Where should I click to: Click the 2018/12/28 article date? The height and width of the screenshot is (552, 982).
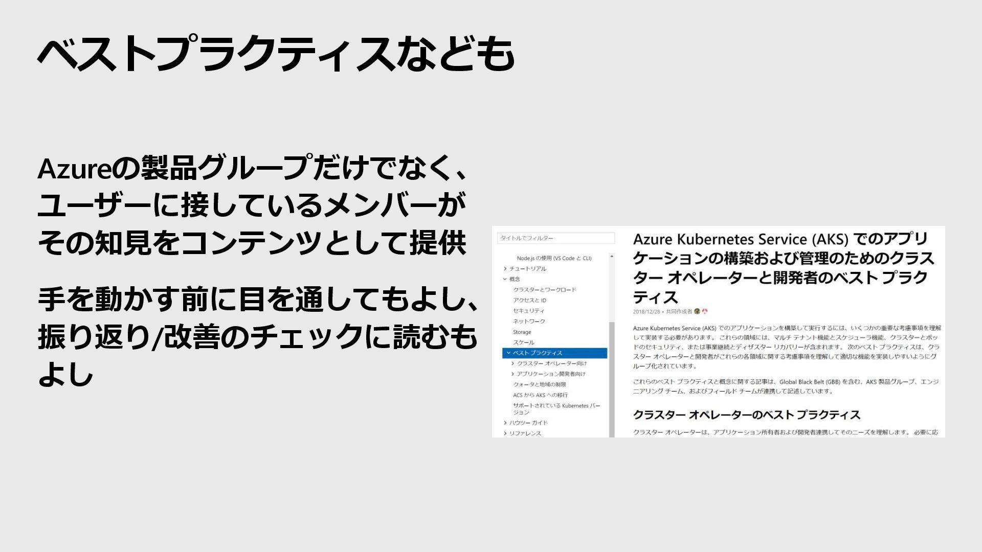pyautogui.click(x=646, y=312)
